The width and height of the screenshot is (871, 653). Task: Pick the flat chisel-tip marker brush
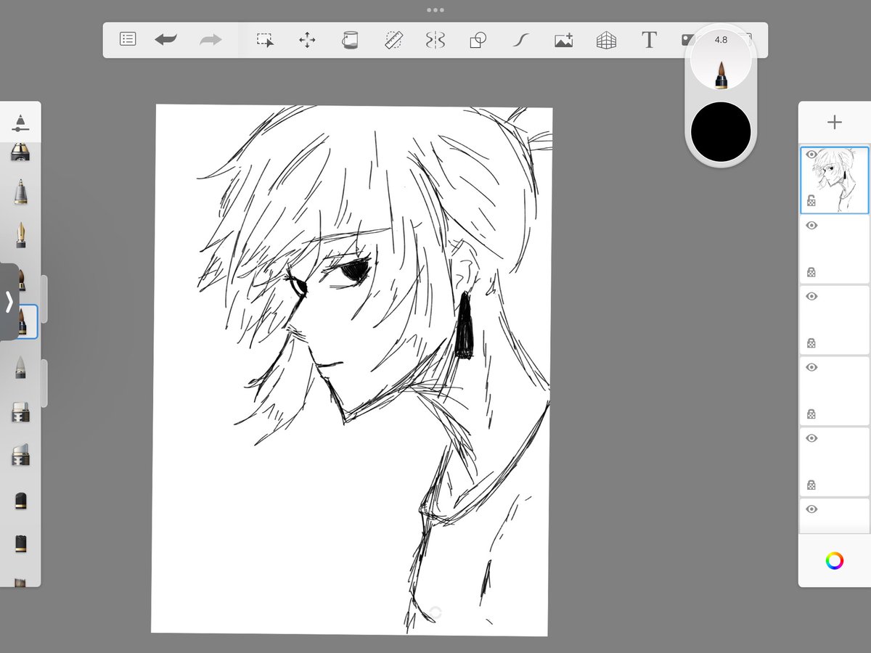[x=20, y=412]
